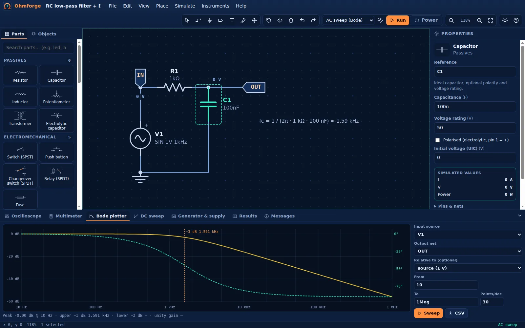Open simulation settings gear icon
This screenshot has height=328, width=525.
(380, 20)
